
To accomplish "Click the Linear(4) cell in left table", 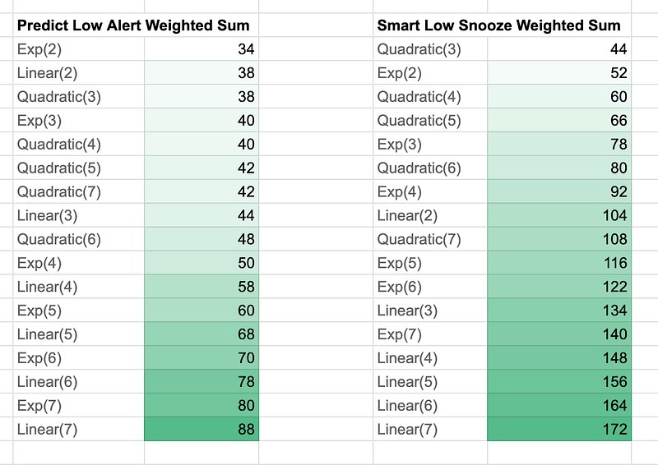I will [x=78, y=287].
